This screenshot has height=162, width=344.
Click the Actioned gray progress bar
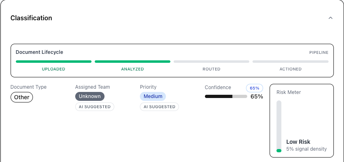click(x=290, y=62)
